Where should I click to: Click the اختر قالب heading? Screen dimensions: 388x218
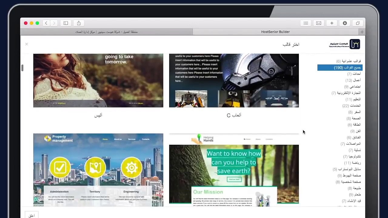click(x=291, y=45)
